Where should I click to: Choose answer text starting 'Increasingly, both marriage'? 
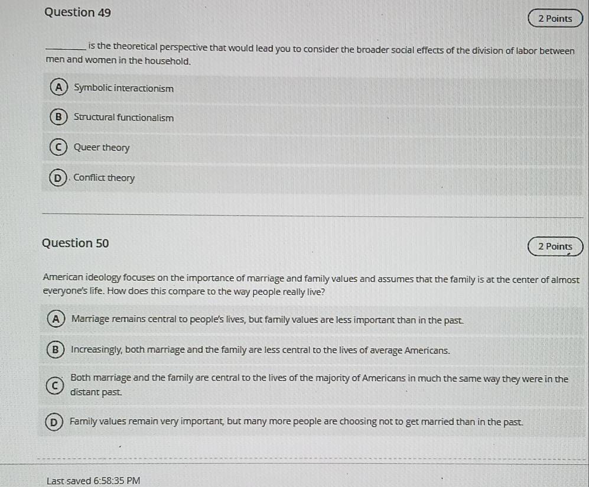click(x=260, y=350)
